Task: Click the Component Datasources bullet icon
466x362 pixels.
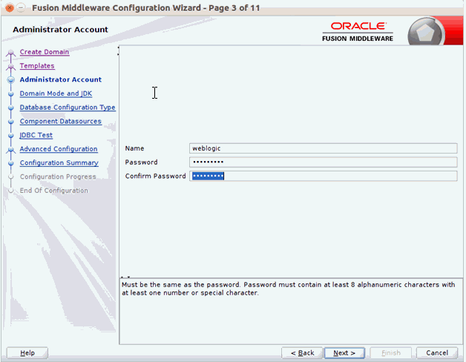Action: click(11, 122)
